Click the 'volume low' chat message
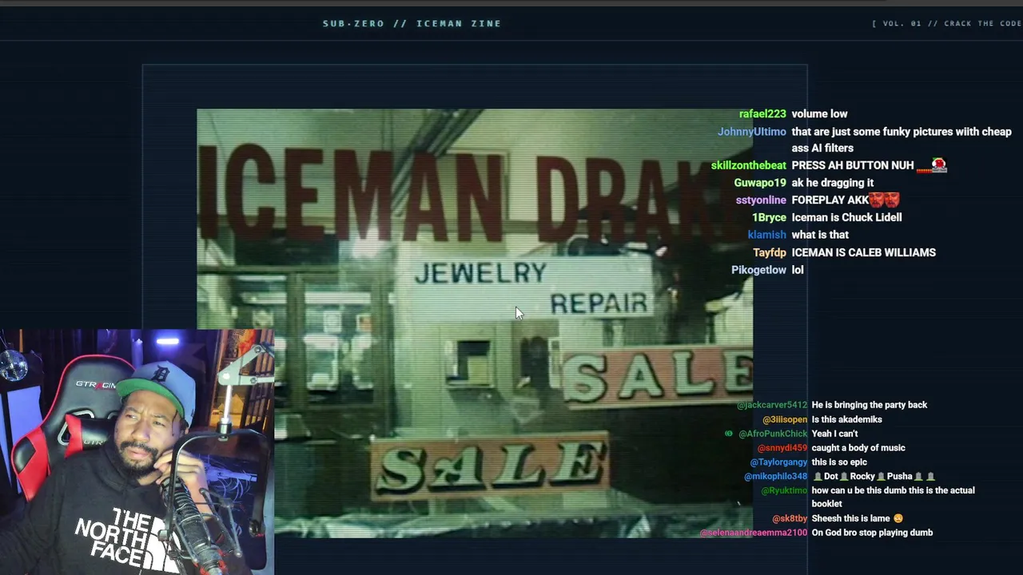The width and height of the screenshot is (1023, 575). (x=819, y=114)
